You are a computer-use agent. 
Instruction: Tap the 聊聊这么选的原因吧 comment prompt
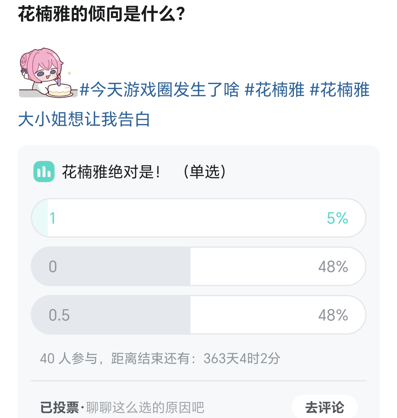click(145, 408)
